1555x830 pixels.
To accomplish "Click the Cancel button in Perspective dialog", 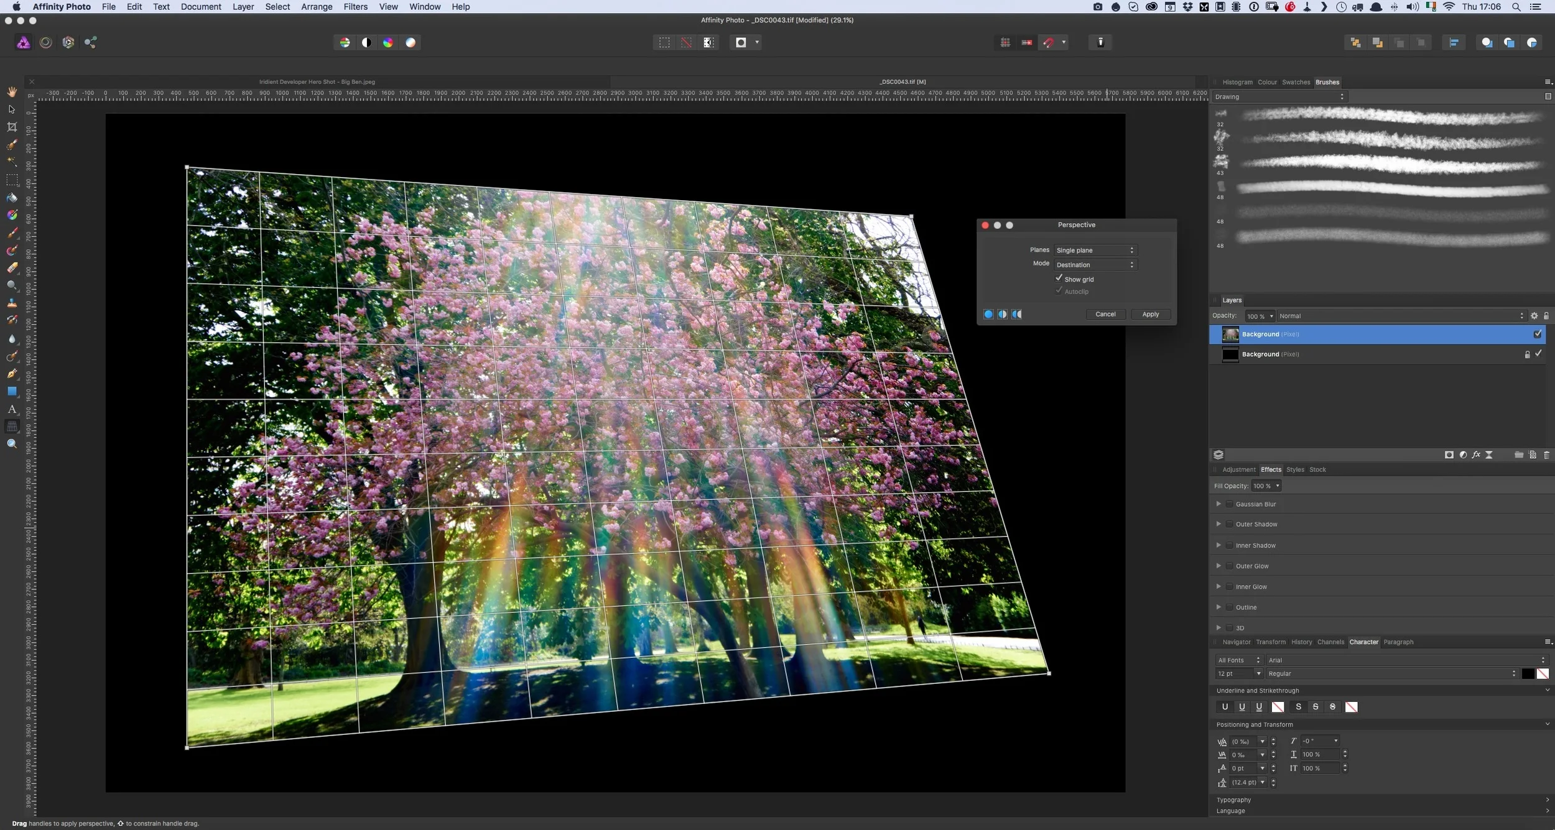I will point(1105,314).
